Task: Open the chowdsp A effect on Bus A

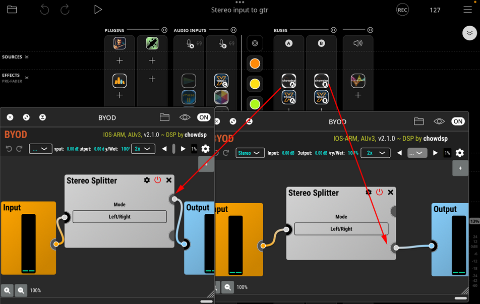Action: point(289,81)
